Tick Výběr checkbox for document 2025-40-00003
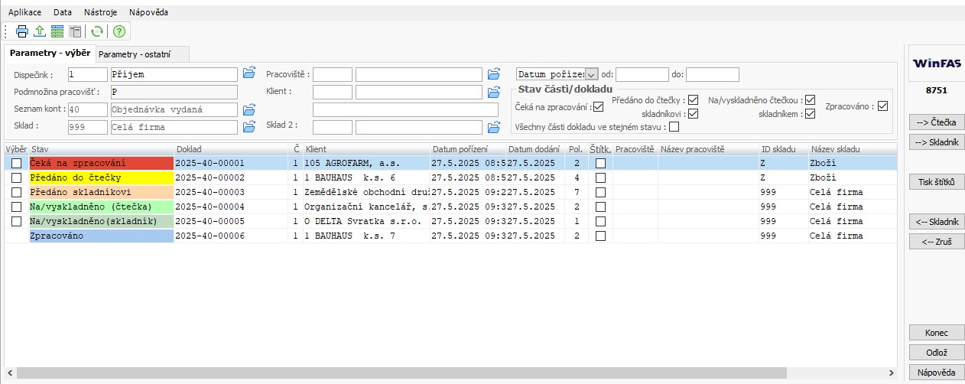 point(17,192)
